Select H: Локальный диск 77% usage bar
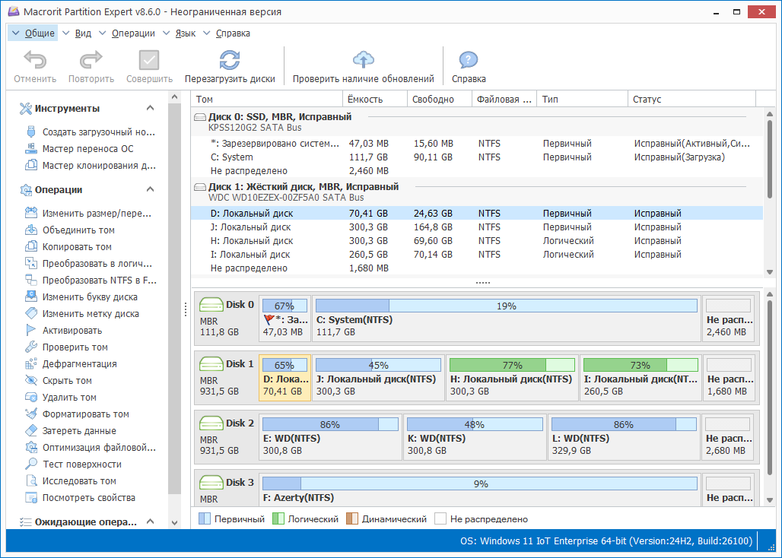Viewport: 782px width, 558px height. coord(512,365)
